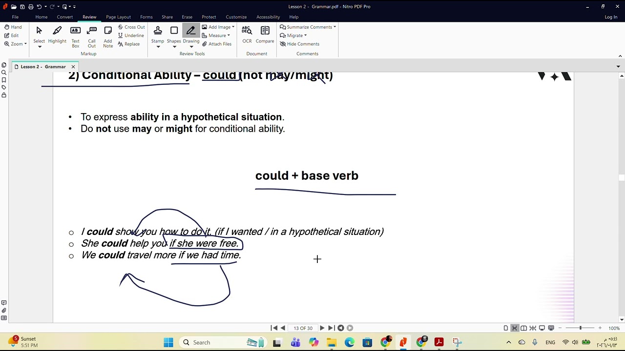
Task: Switch to the Page Layout tab
Action: [118, 17]
